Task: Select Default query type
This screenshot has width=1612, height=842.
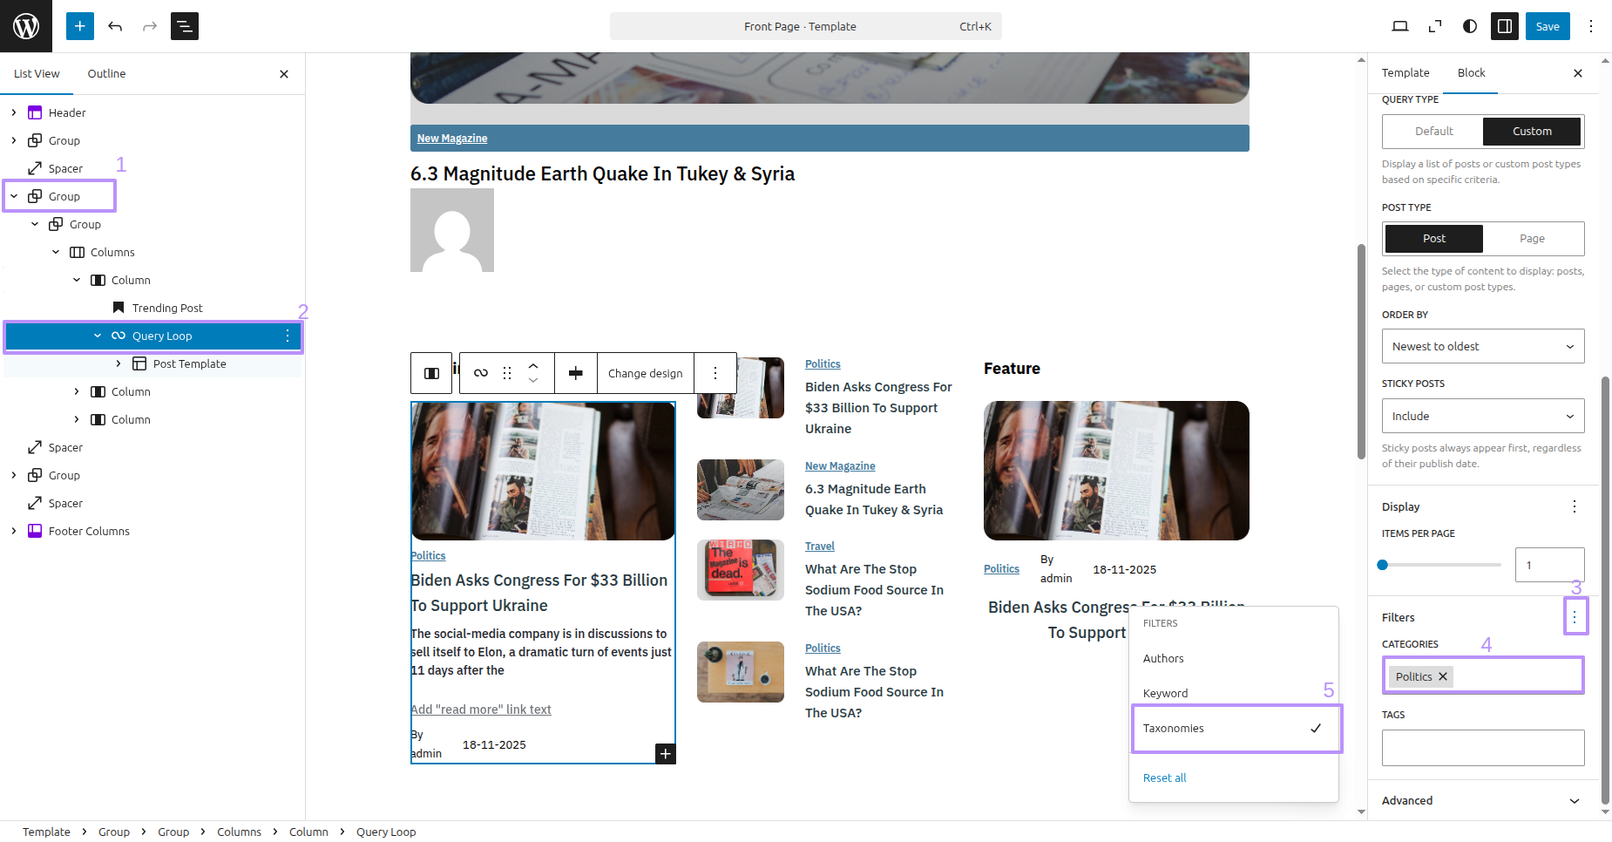Action: pyautogui.click(x=1433, y=132)
